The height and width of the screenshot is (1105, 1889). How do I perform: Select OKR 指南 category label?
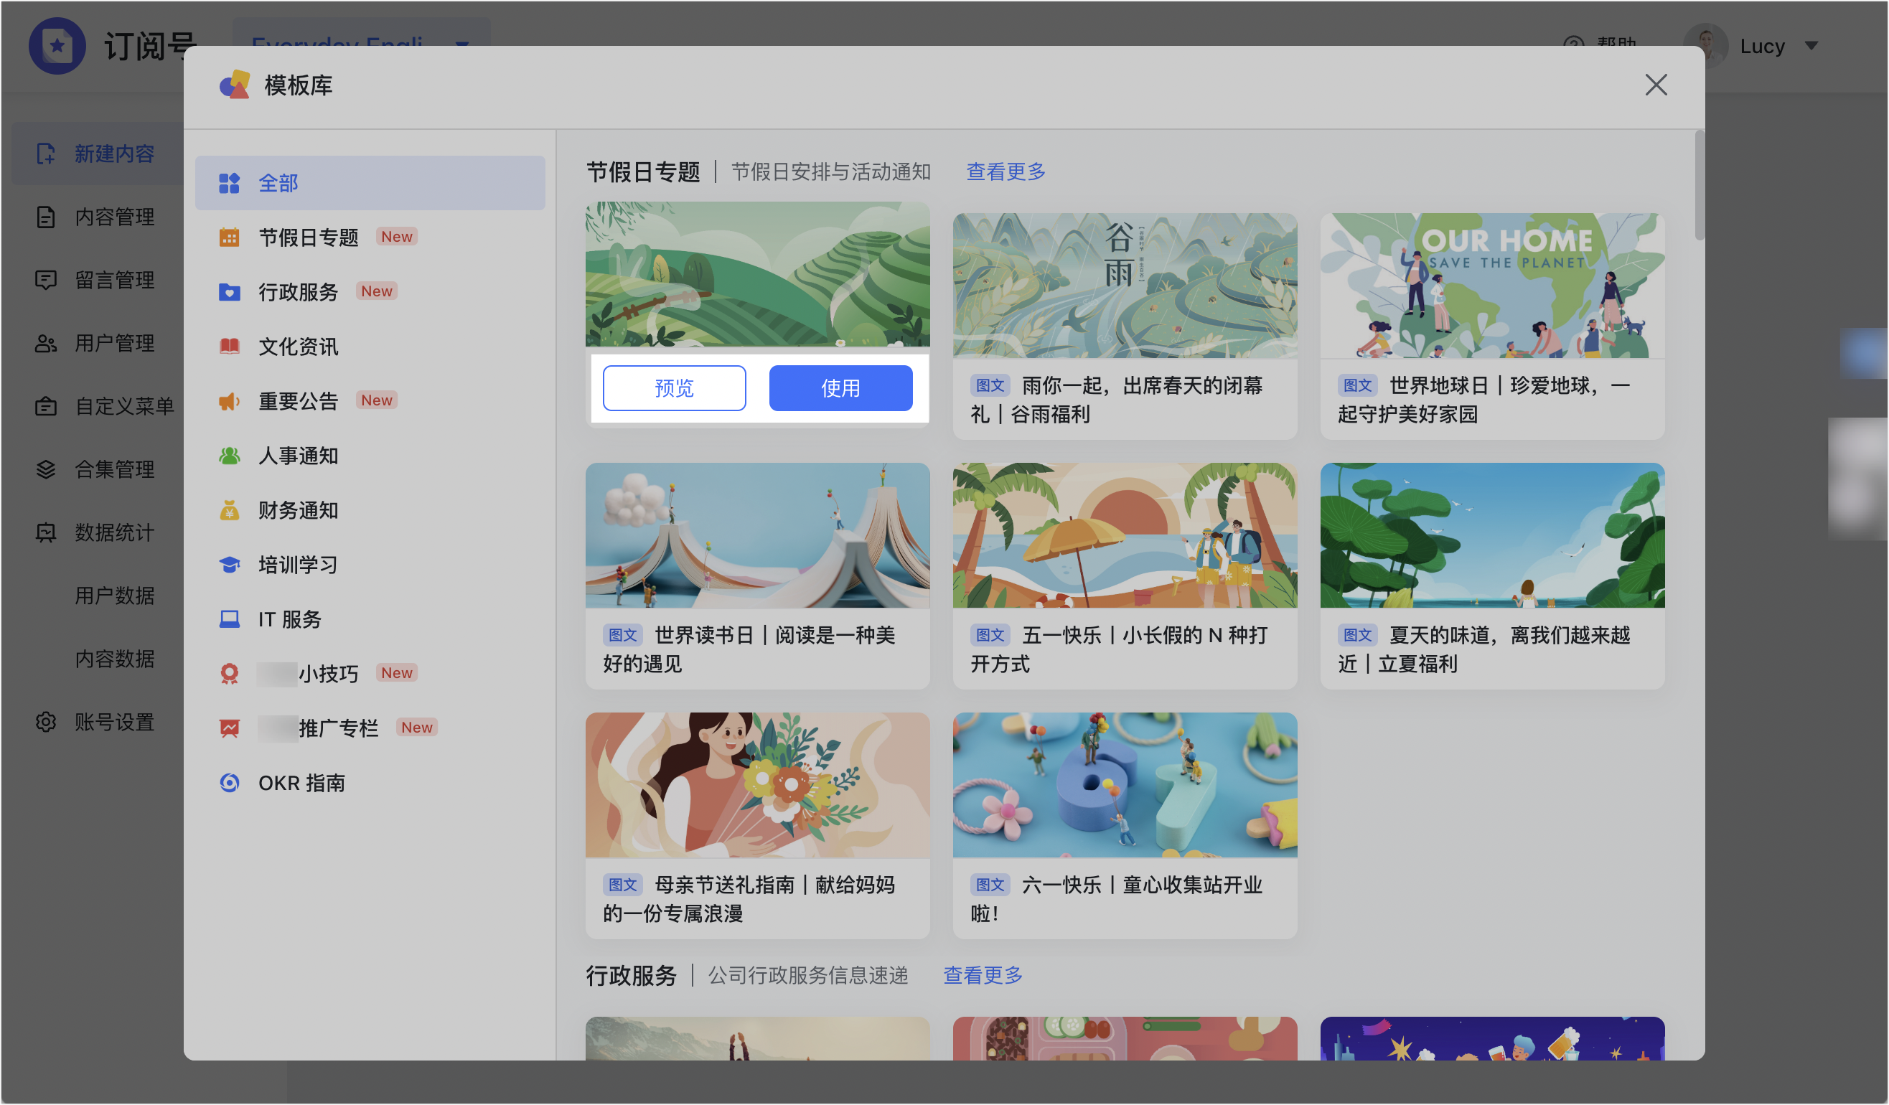(301, 783)
